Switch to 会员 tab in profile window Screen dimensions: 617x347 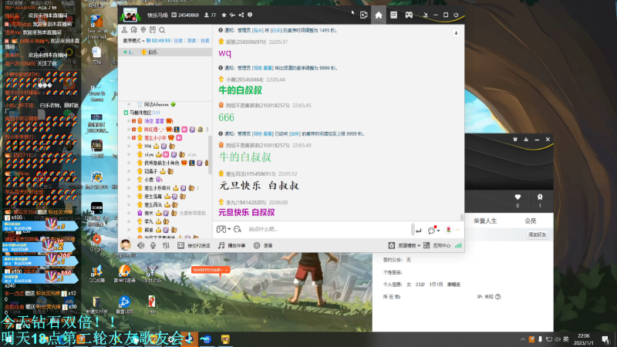[x=530, y=221]
